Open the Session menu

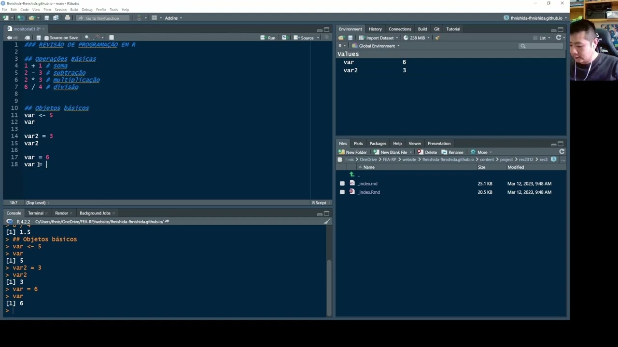click(x=60, y=10)
